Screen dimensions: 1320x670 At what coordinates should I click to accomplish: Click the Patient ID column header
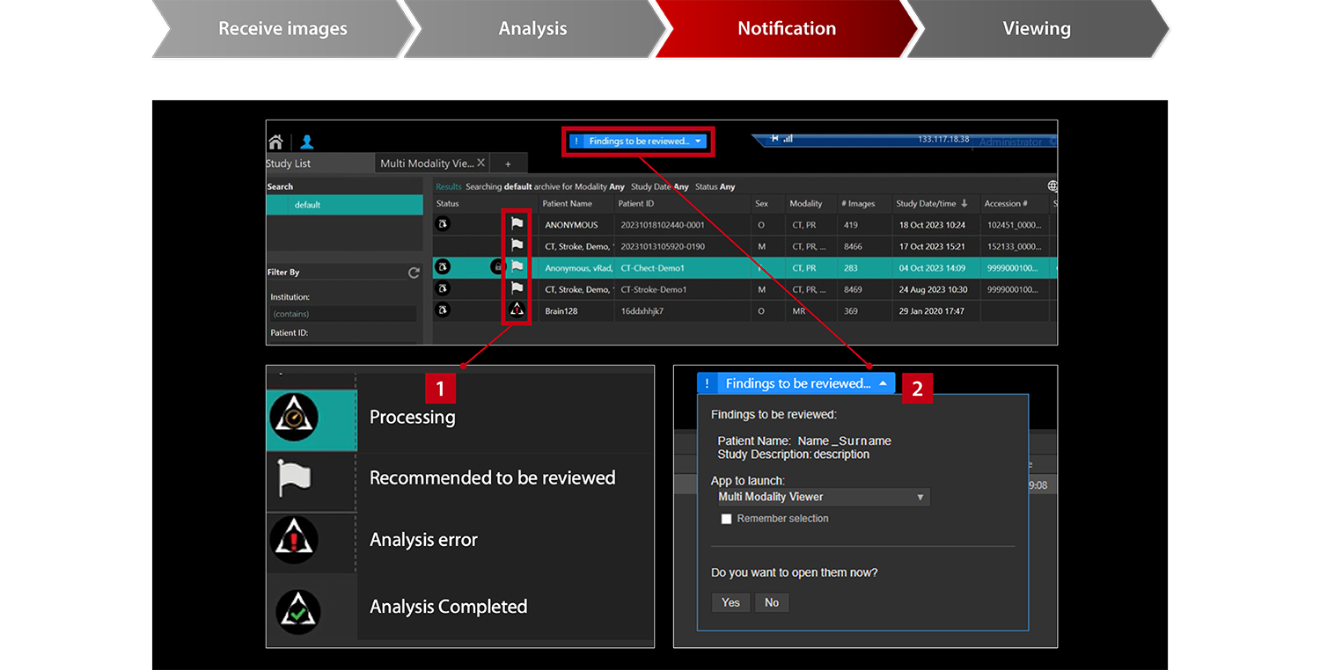click(x=636, y=203)
